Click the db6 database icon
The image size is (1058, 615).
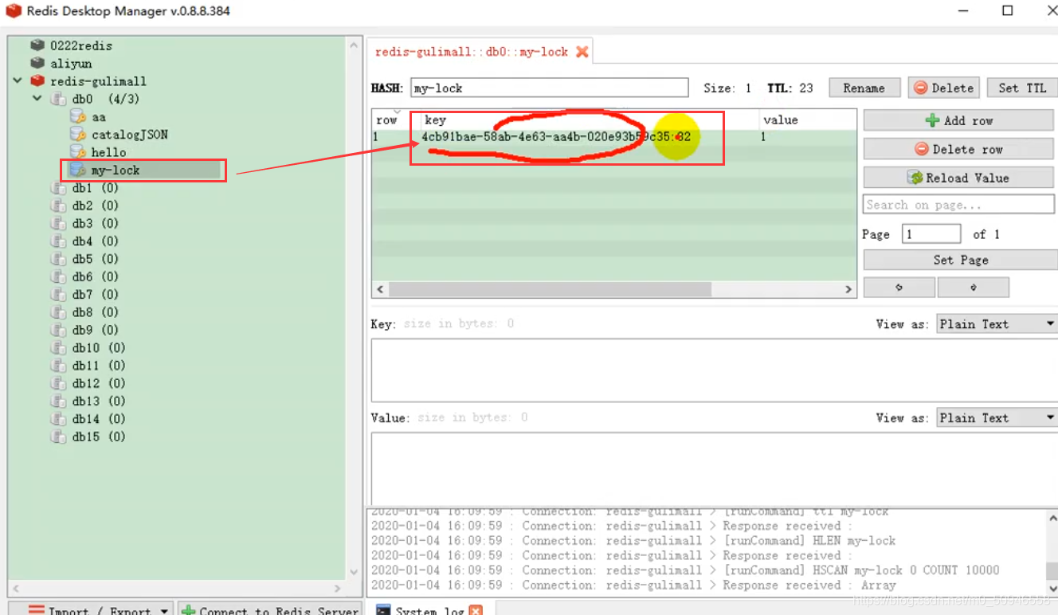pos(59,276)
